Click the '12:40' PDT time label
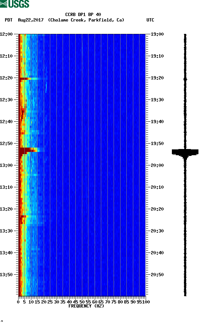Image resolution: width=201 pixels, height=325 pixels. pyautogui.click(x=6, y=122)
